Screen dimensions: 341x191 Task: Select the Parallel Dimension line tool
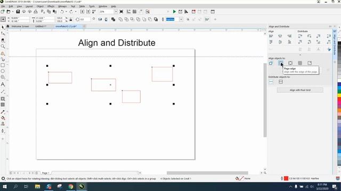(x=3, y=92)
